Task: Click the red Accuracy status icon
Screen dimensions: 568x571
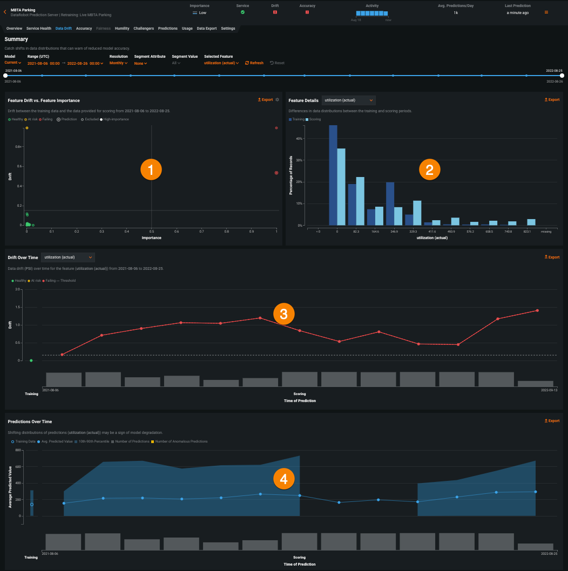Action: click(307, 12)
